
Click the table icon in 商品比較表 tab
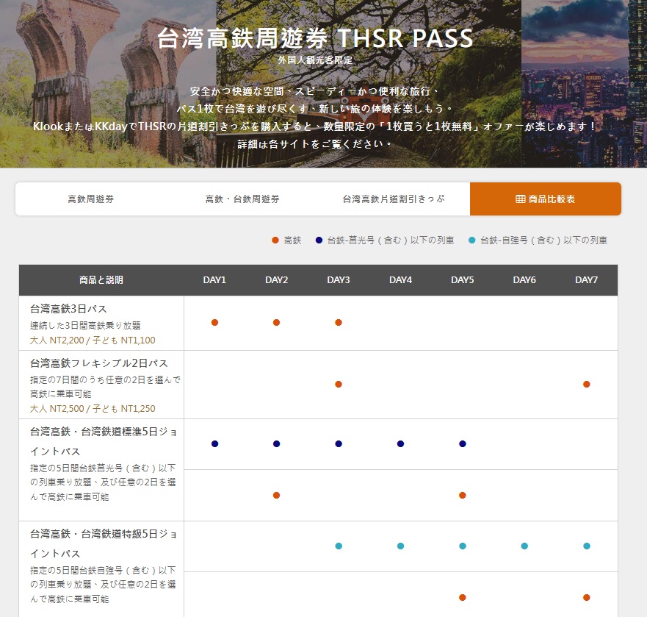coord(521,199)
